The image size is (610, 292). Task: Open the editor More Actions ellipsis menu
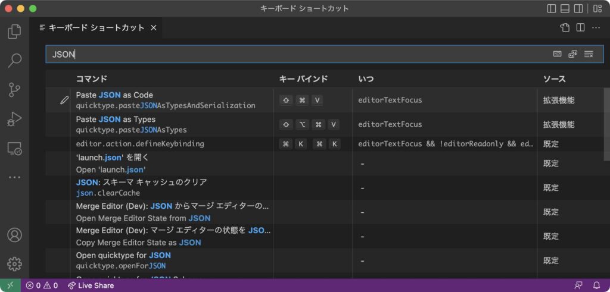[x=596, y=28]
